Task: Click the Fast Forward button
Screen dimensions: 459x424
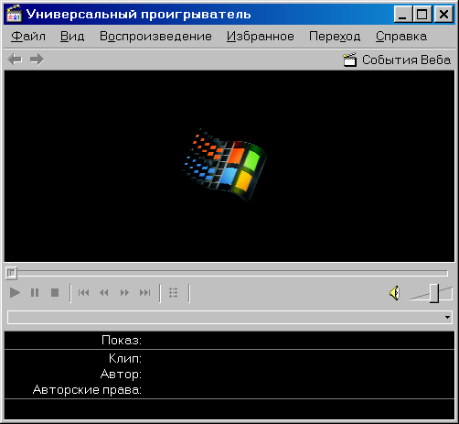Action: (x=124, y=293)
